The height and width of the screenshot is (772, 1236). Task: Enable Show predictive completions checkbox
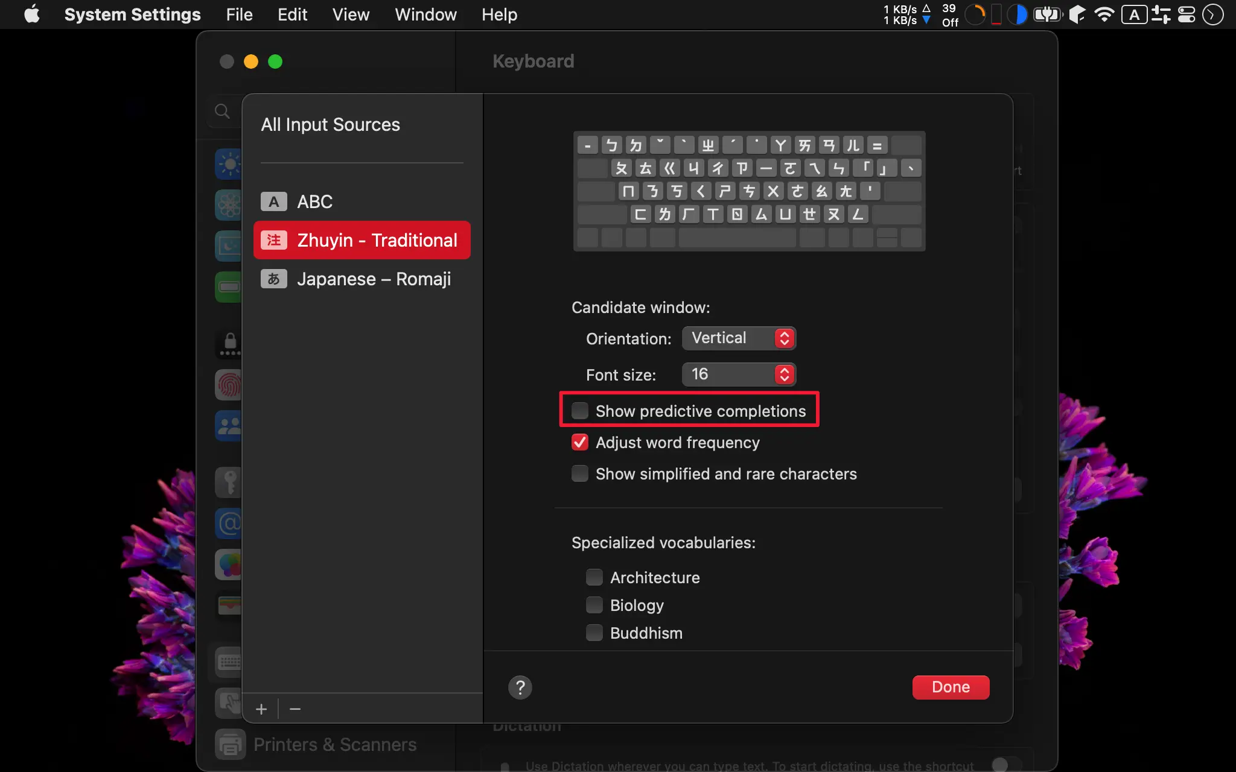coord(580,411)
